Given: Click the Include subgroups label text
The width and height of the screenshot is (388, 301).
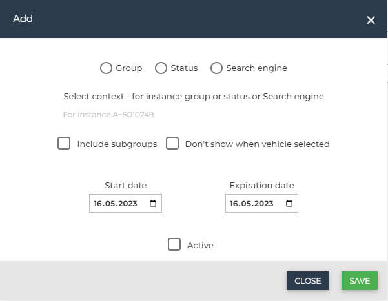Looking at the screenshot, I should tap(117, 144).
